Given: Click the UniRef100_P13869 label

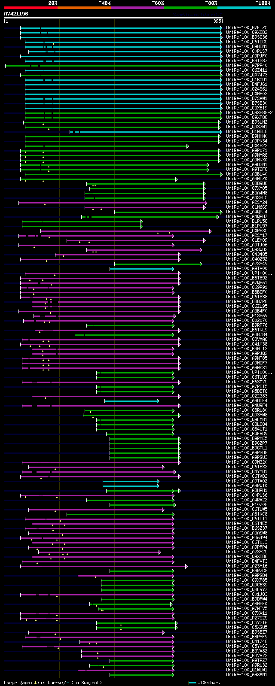Looking at the screenshot, I should pyautogui.click(x=247, y=316).
